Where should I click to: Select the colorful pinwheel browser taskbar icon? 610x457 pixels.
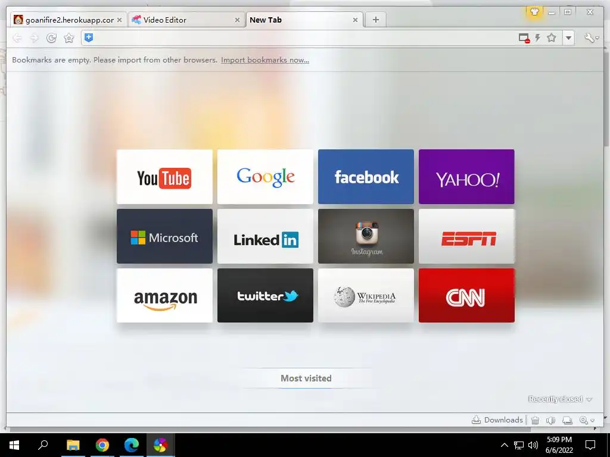pos(160,445)
